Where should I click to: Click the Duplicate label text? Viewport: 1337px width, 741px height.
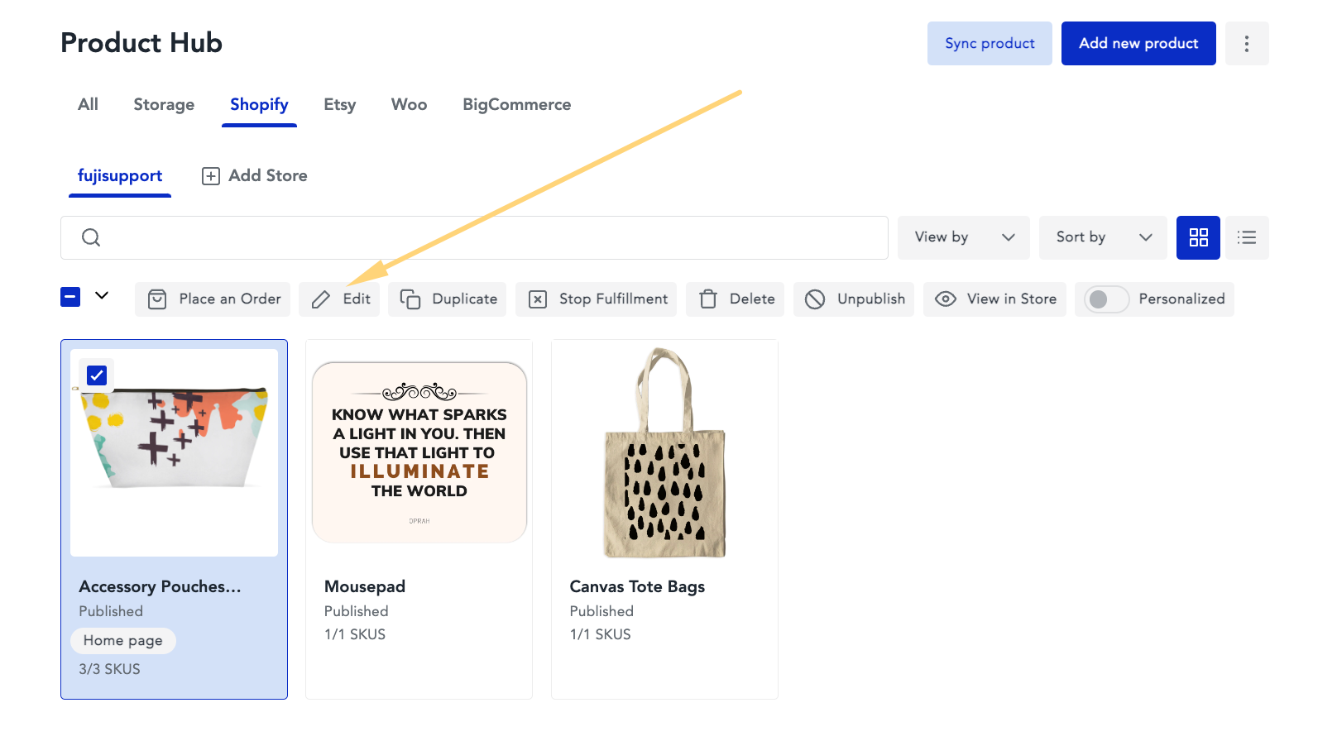465,299
